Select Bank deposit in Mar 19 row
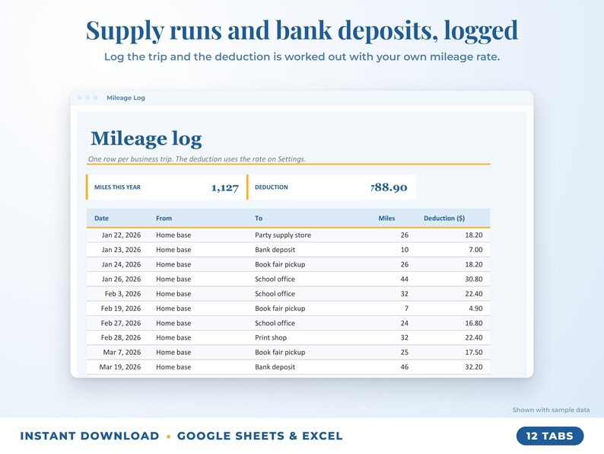The height and width of the screenshot is (454, 604). pyautogui.click(x=275, y=367)
